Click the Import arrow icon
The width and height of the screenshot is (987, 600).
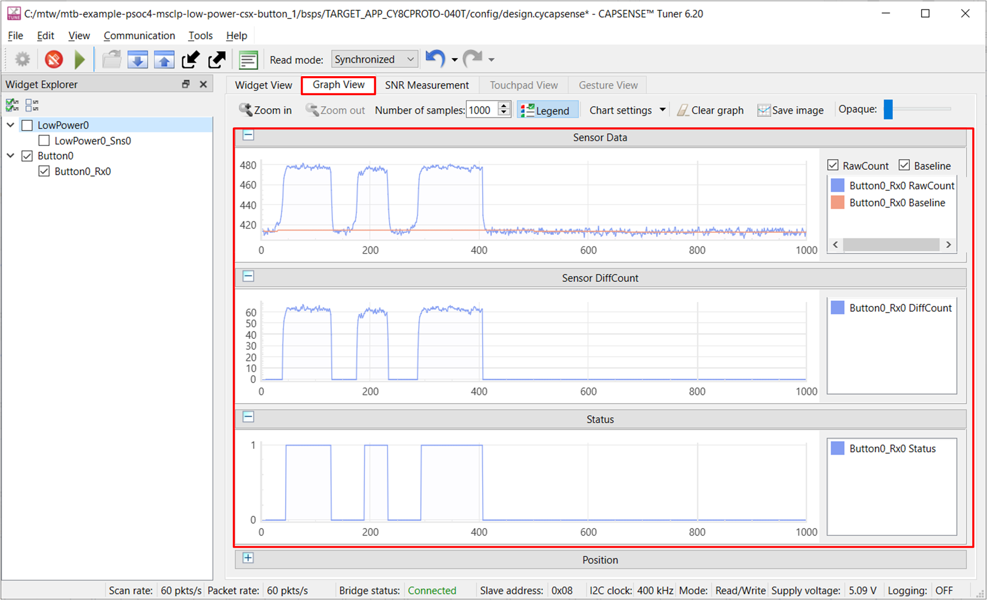[190, 59]
